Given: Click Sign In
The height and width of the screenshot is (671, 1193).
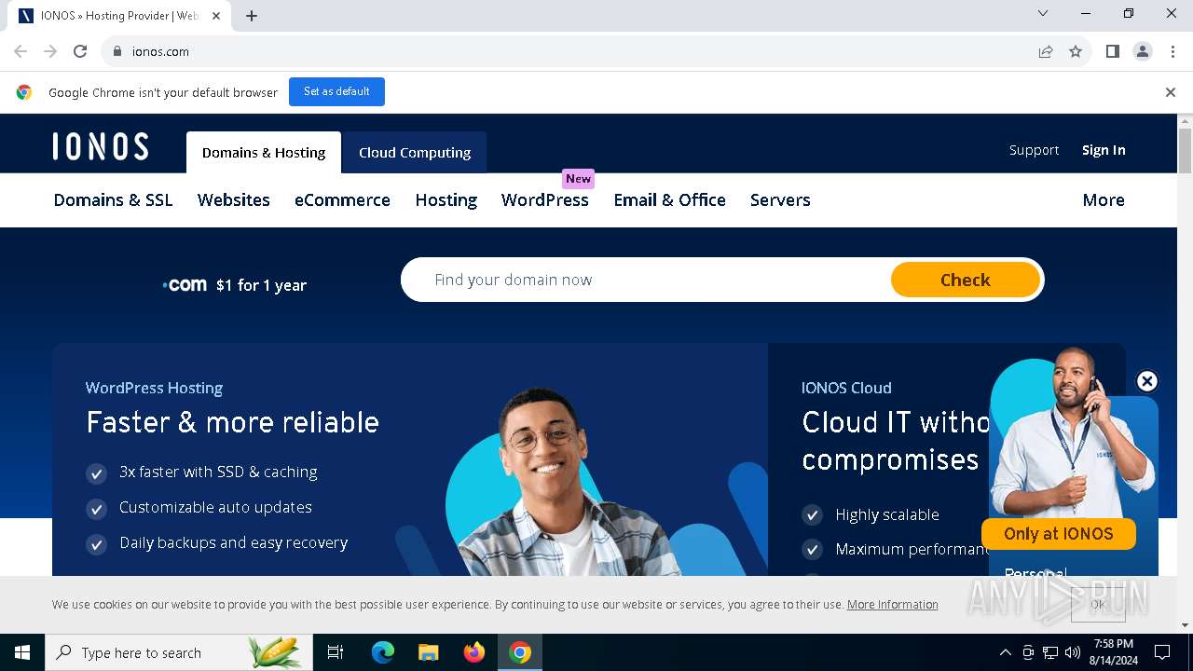Looking at the screenshot, I should [x=1104, y=150].
